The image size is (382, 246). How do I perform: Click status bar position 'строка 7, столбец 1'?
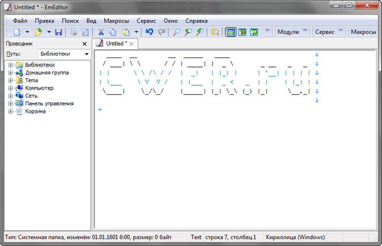pos(230,237)
